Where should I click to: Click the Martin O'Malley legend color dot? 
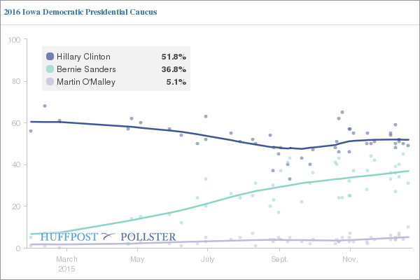(49, 83)
